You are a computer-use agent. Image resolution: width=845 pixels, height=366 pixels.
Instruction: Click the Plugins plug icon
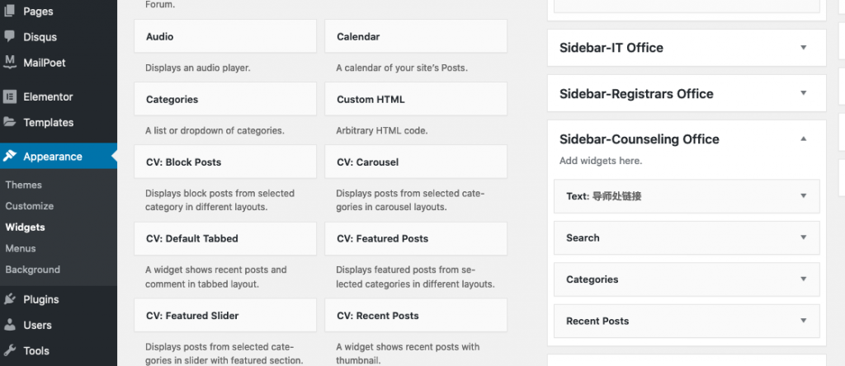[x=10, y=299]
